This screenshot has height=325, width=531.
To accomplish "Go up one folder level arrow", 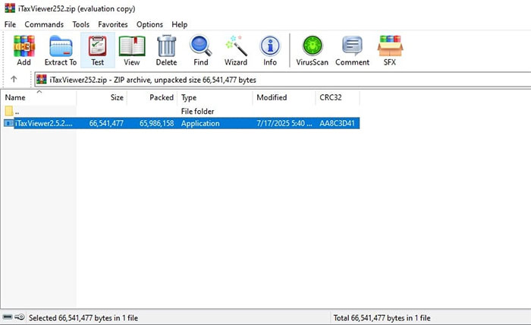I will tap(14, 79).
